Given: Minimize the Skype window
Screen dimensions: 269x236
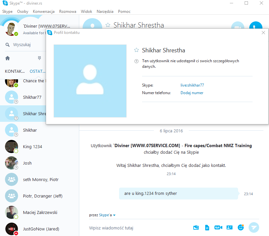Looking at the screenshot, I should pyautogui.click(x=232, y=3).
